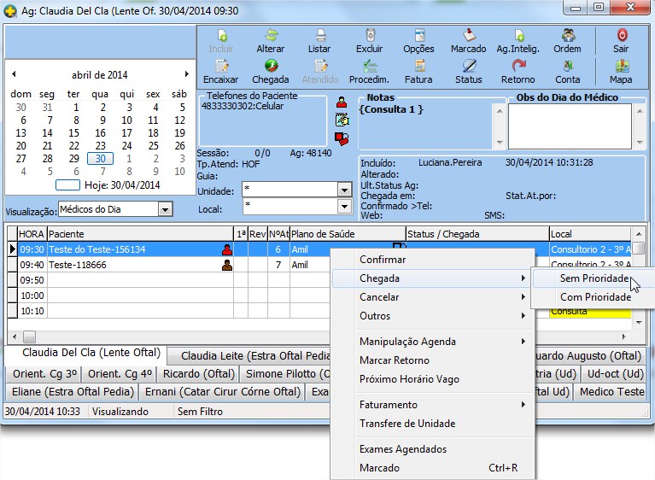Click the Listar printer icon

[x=319, y=37]
